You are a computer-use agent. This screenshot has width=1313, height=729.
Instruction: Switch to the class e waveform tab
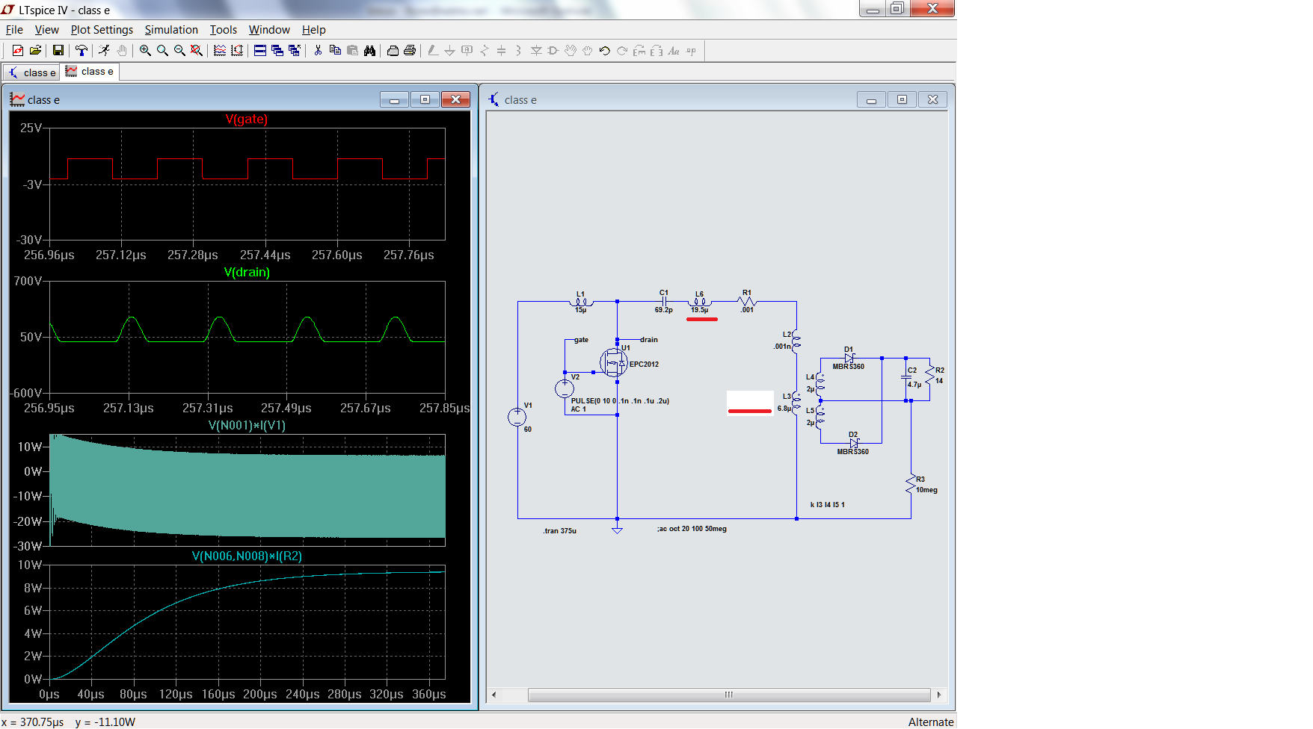coord(90,72)
